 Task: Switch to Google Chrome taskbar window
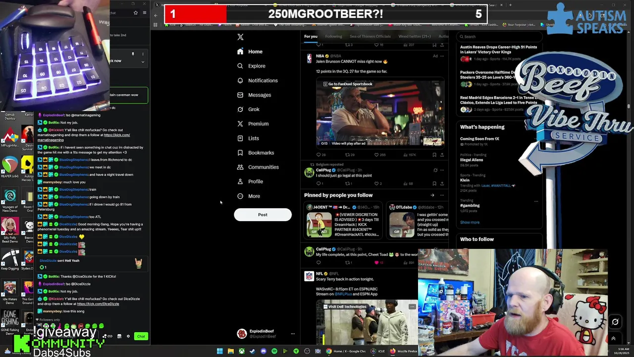tap(346, 351)
